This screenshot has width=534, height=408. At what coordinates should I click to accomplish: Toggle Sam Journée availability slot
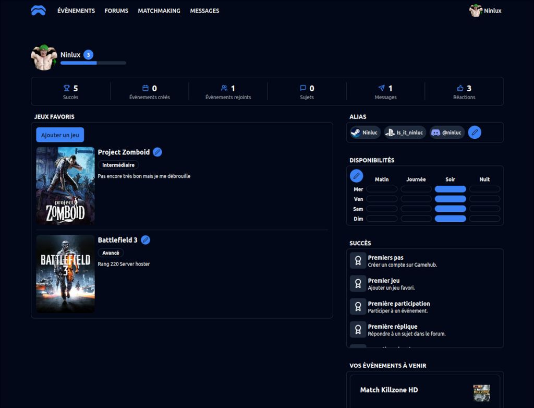pos(416,209)
